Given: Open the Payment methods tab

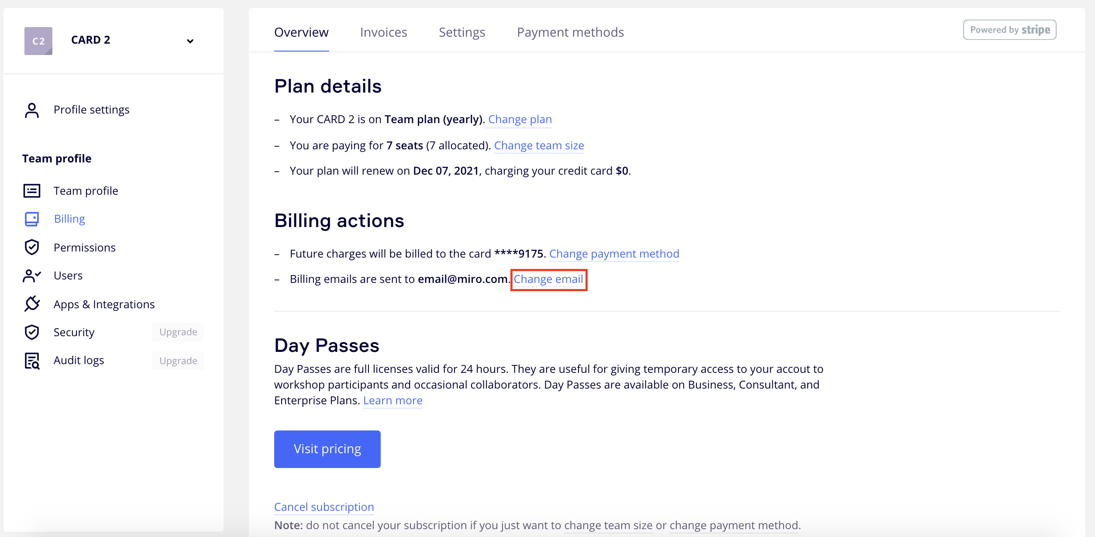Looking at the screenshot, I should [x=570, y=32].
